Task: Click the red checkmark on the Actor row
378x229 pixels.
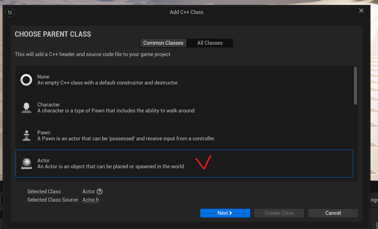Action: click(x=203, y=163)
